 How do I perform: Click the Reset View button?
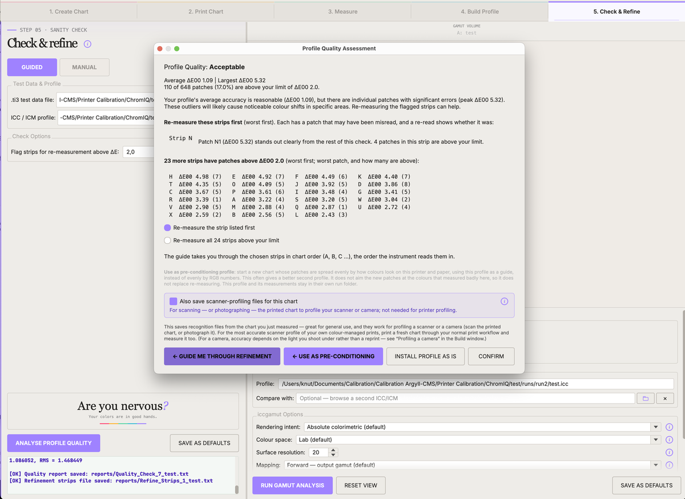[x=361, y=485]
